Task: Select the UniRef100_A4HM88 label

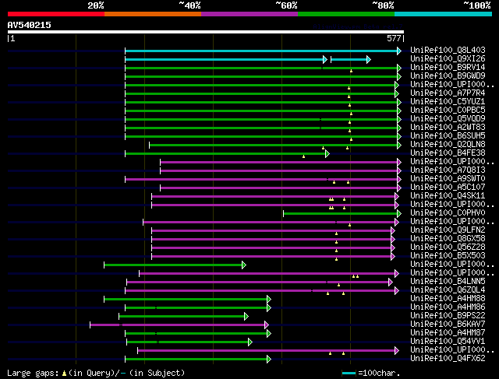Action: [448, 299]
